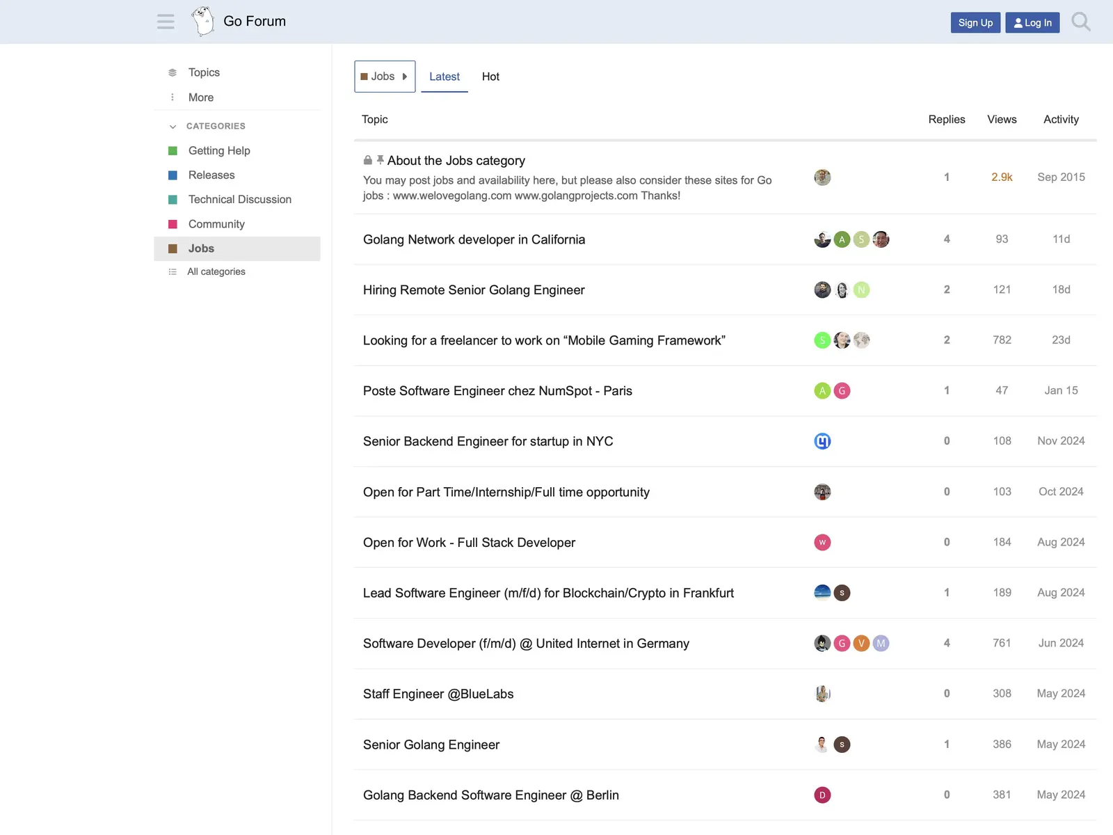Open Golang Network developer in California topic
The image size is (1113, 835).
pyautogui.click(x=474, y=239)
